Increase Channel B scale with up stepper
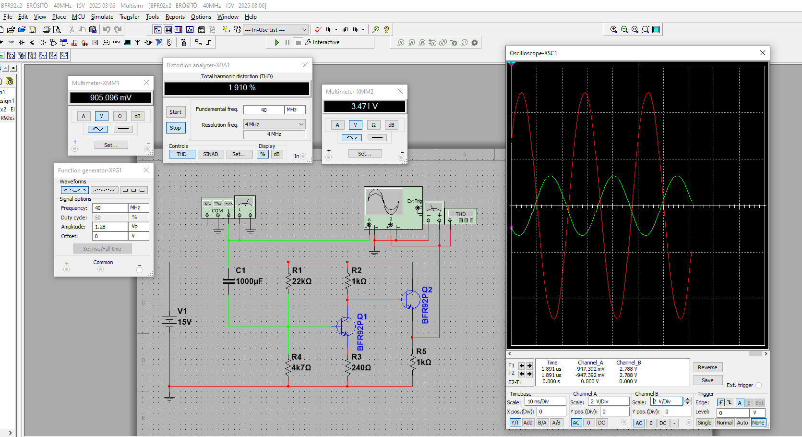This screenshot has width=802, height=437. pyautogui.click(x=687, y=399)
